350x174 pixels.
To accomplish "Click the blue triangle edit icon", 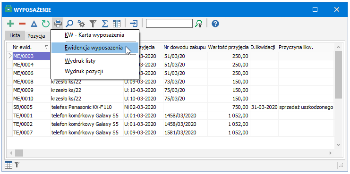I will (34, 24).
